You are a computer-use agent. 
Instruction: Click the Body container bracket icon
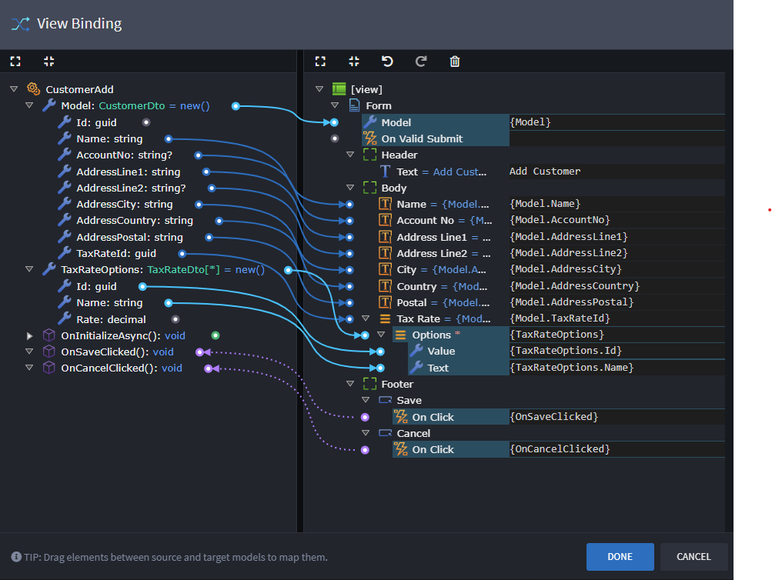coord(369,188)
